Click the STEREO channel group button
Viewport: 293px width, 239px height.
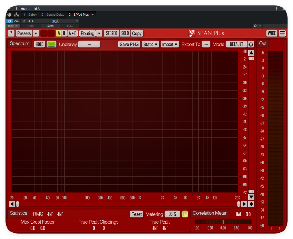(x=112, y=33)
